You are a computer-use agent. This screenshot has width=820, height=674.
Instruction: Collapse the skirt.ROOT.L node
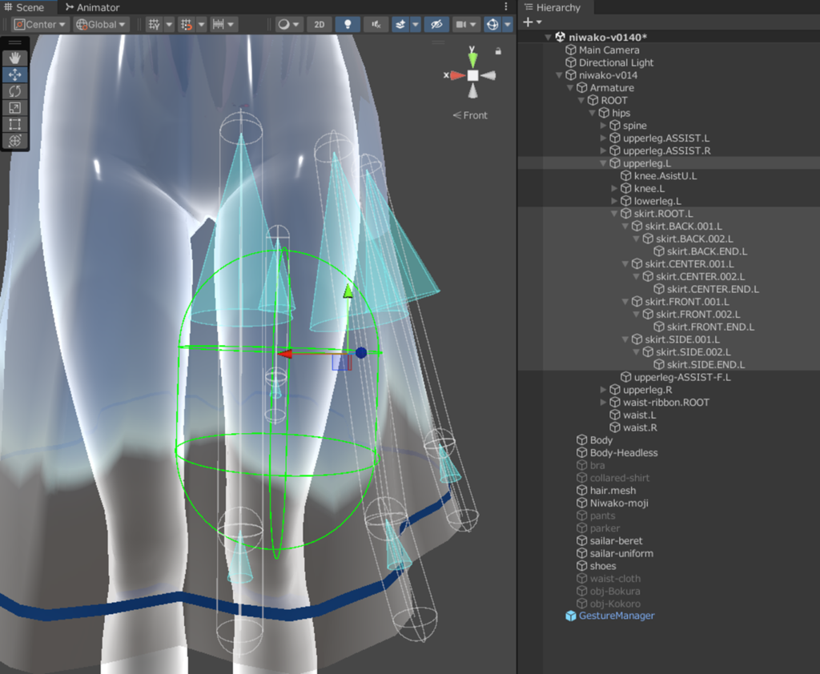pos(615,214)
